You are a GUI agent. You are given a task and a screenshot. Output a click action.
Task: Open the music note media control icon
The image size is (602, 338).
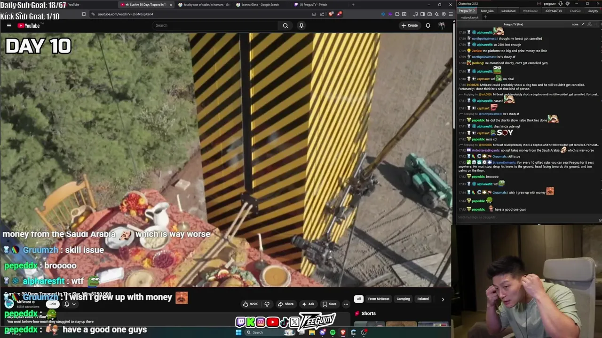tap(415, 14)
